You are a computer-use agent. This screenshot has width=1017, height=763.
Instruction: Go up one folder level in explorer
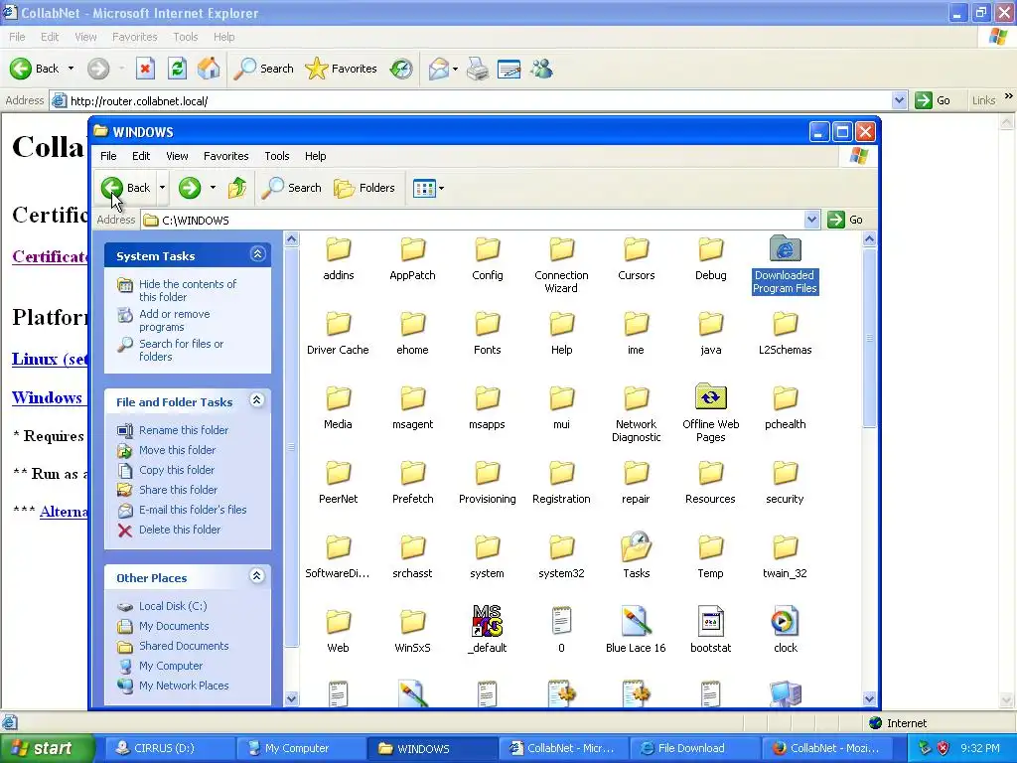coord(236,188)
